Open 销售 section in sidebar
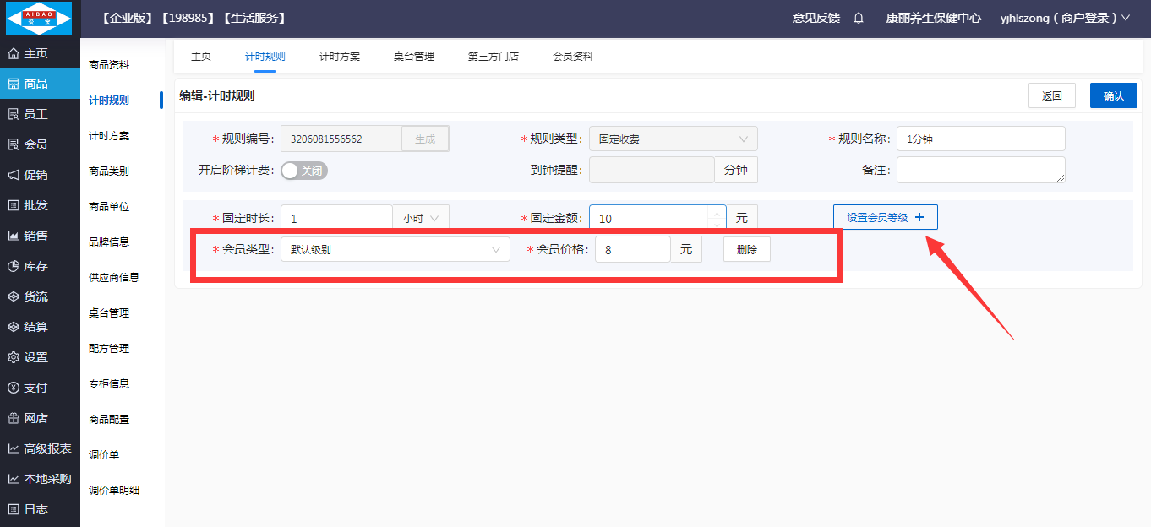The width and height of the screenshot is (1151, 527). pyautogui.click(x=40, y=236)
